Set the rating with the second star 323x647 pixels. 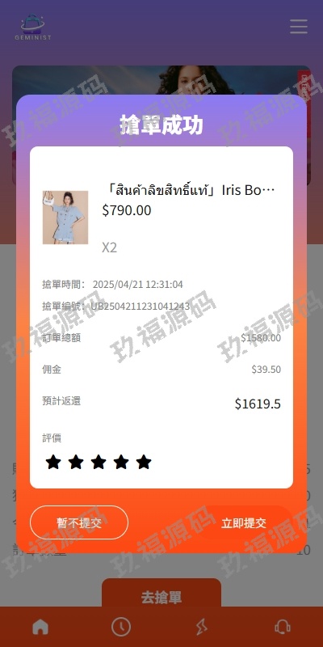click(x=76, y=462)
